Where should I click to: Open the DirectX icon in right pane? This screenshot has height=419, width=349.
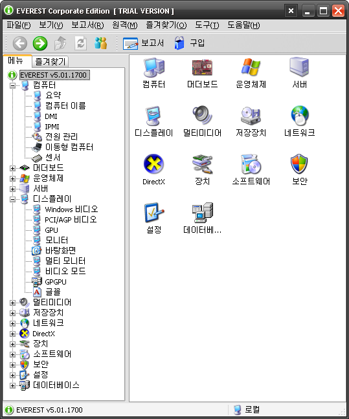(153, 164)
